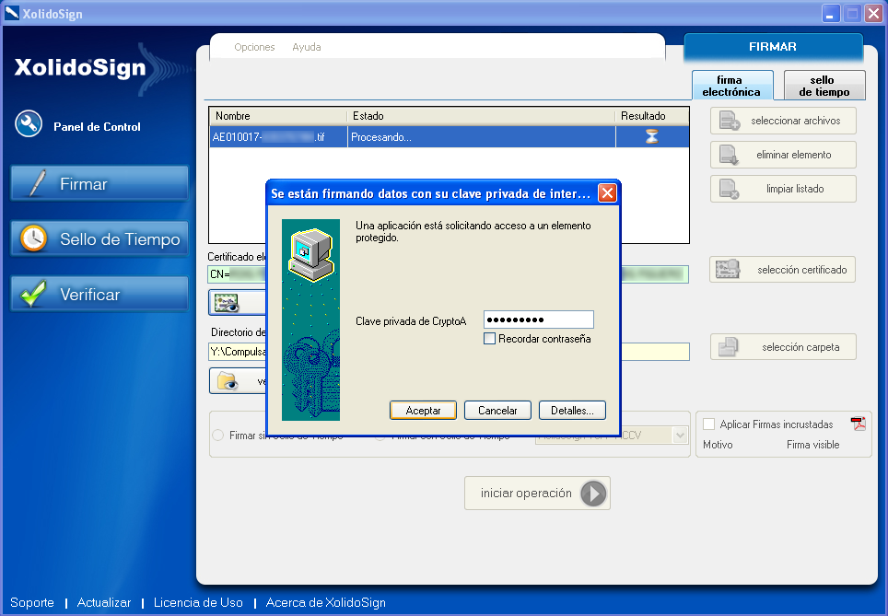The height and width of the screenshot is (616, 888).
Task: Open Sello de Tiempo section in sidebar
Action: pyautogui.click(x=99, y=238)
